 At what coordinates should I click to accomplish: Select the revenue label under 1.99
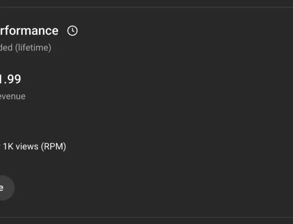pos(13,96)
